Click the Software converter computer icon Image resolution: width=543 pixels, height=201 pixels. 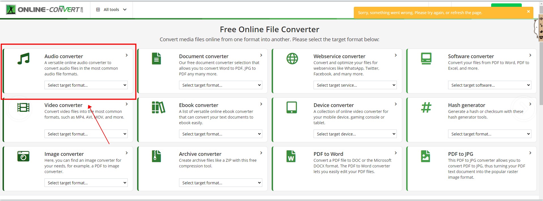pyautogui.click(x=426, y=59)
